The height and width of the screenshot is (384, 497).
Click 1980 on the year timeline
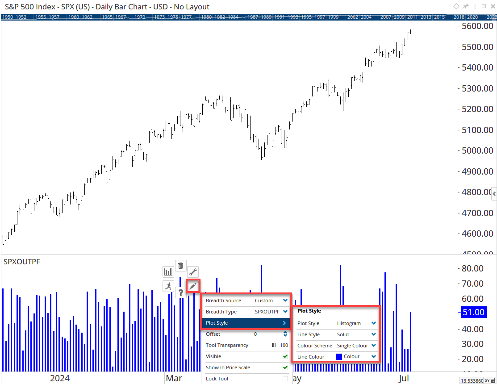[x=206, y=17]
